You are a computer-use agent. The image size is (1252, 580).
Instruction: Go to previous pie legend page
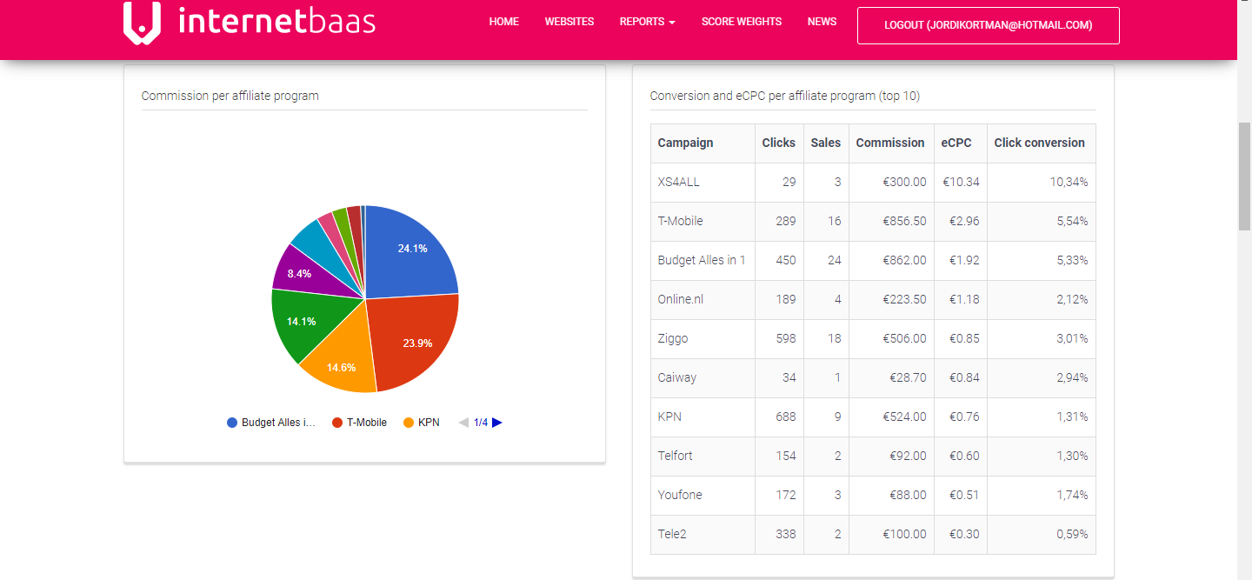pos(463,423)
